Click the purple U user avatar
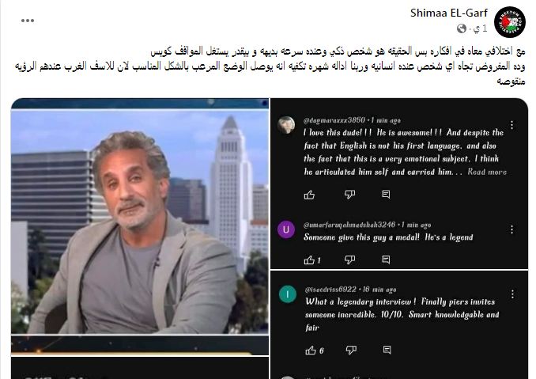 (286, 229)
